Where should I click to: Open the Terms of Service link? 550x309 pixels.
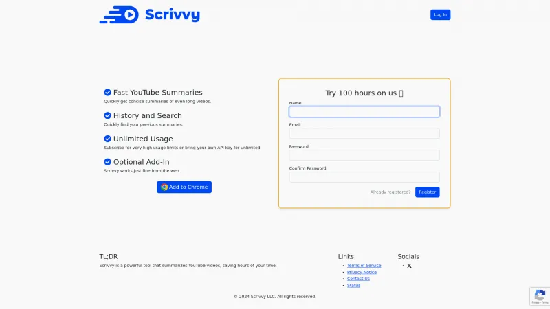pos(364,266)
